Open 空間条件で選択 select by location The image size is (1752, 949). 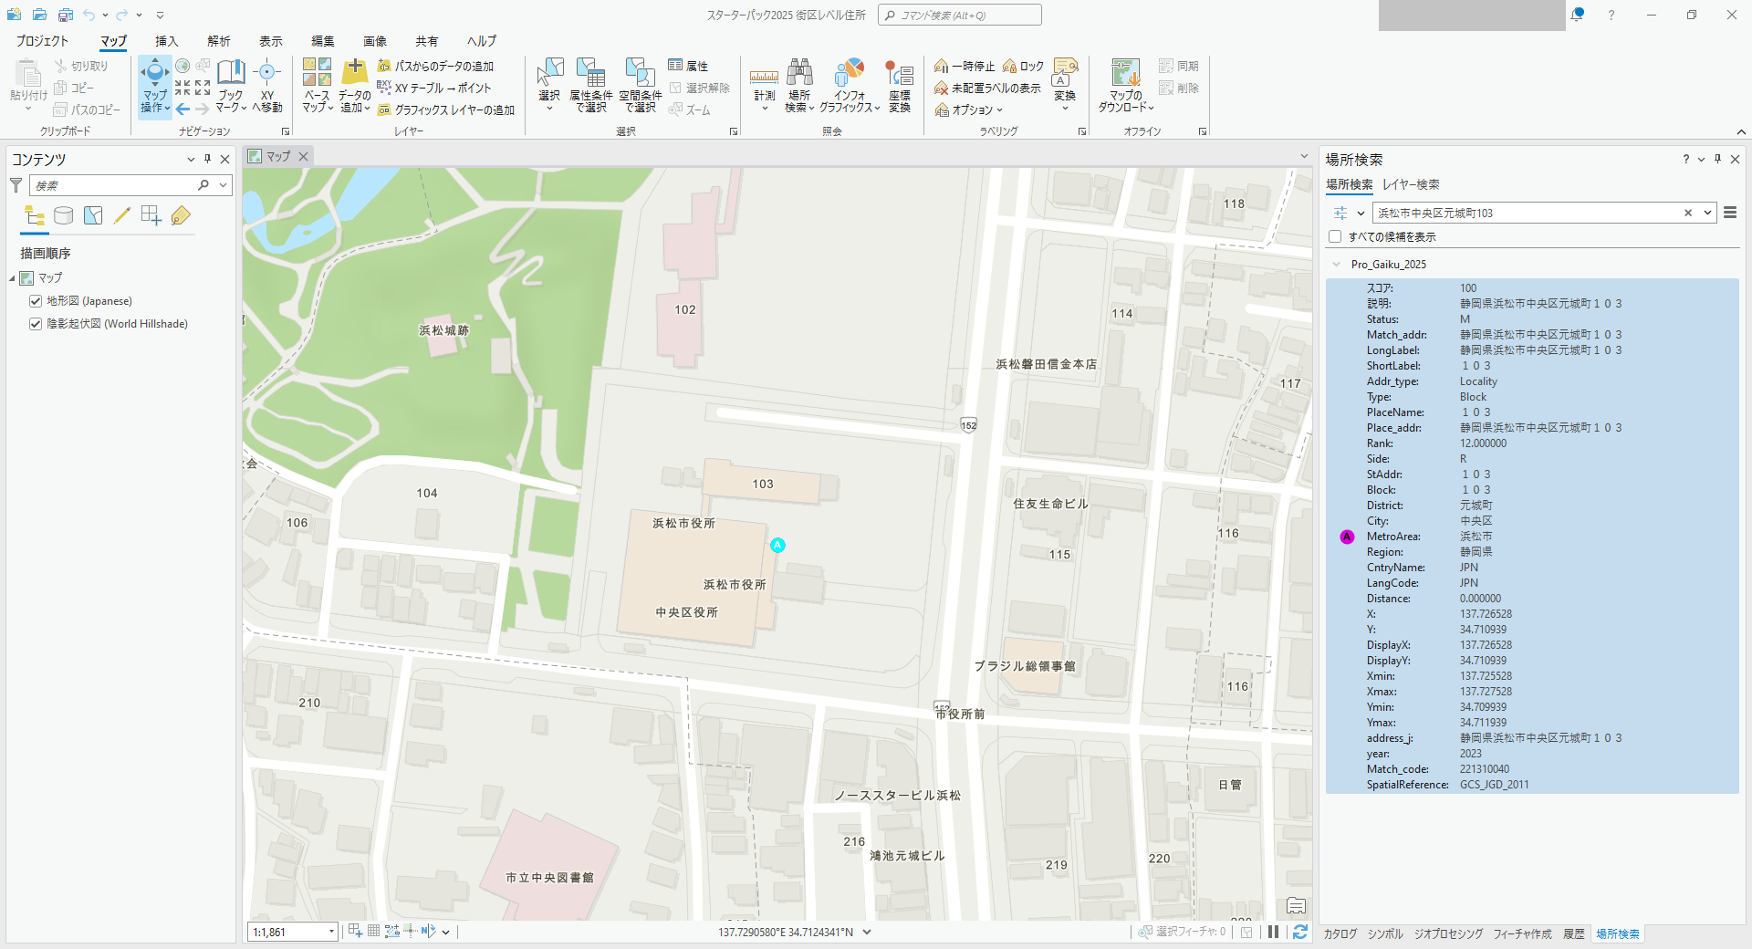point(640,86)
